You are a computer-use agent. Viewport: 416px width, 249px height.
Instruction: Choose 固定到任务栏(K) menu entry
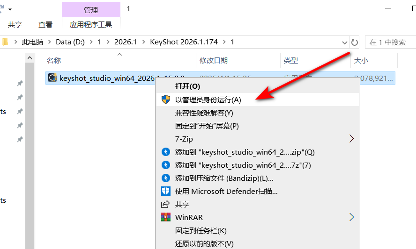point(258,230)
